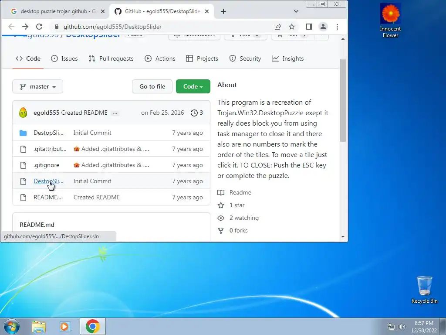The image size is (446, 335).
Task: Click the network tray icon
Action: 392,327
